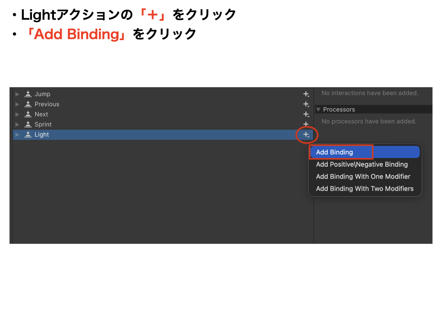Click the add icon beside Sprint
The image size is (442, 331).
pyautogui.click(x=306, y=125)
